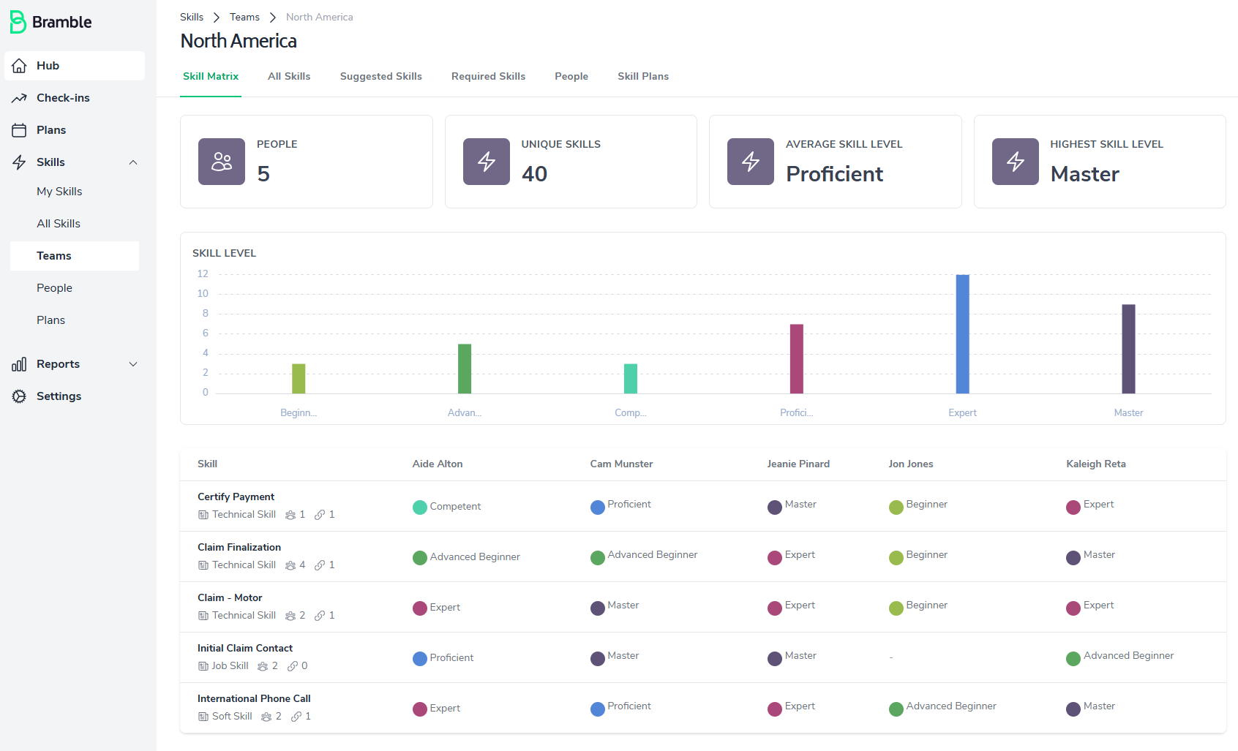Viewport: 1238px width, 751px height.
Task: Click the Bramble logo icon
Action: 18,22
